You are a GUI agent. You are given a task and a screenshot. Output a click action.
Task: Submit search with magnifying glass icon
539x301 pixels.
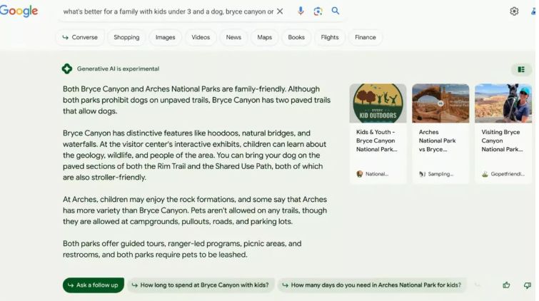point(336,11)
